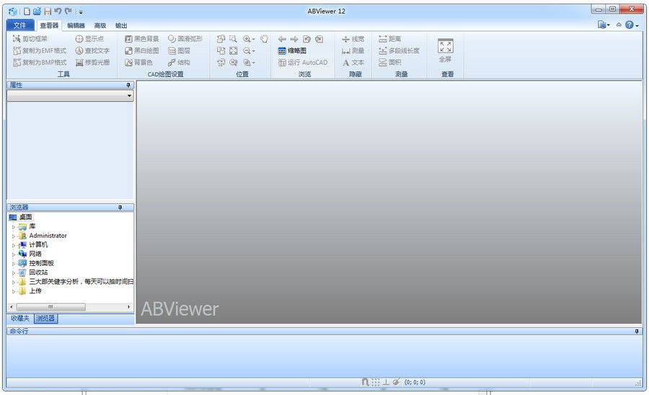Select the 距离 distance measure tool
Image resolution: width=649 pixels, height=395 pixels.
pos(390,39)
